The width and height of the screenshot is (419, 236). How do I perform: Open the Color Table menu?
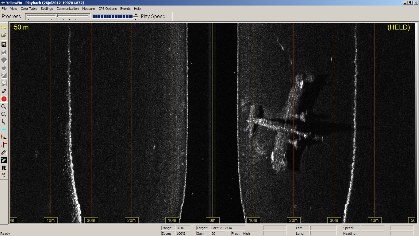(x=29, y=9)
